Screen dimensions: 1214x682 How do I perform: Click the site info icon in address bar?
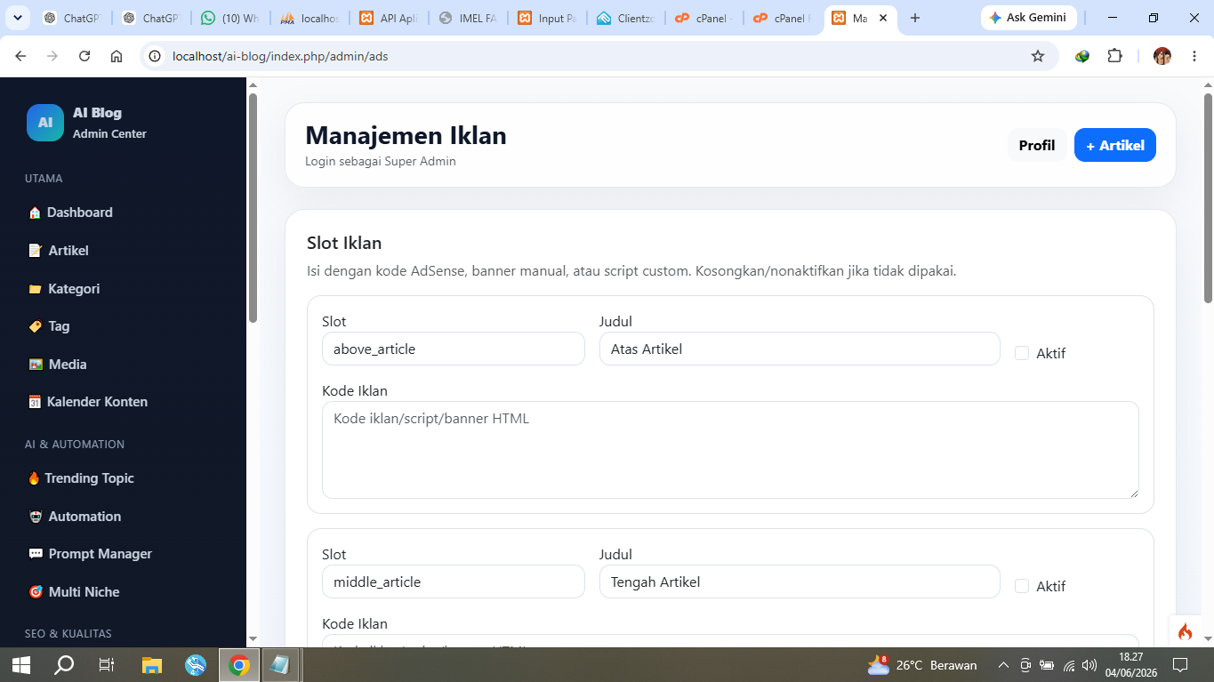[154, 56]
